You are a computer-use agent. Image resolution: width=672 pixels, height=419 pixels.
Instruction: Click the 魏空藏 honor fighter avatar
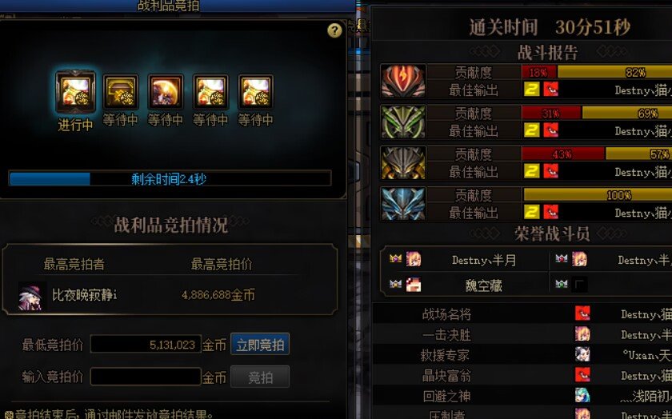(x=413, y=285)
